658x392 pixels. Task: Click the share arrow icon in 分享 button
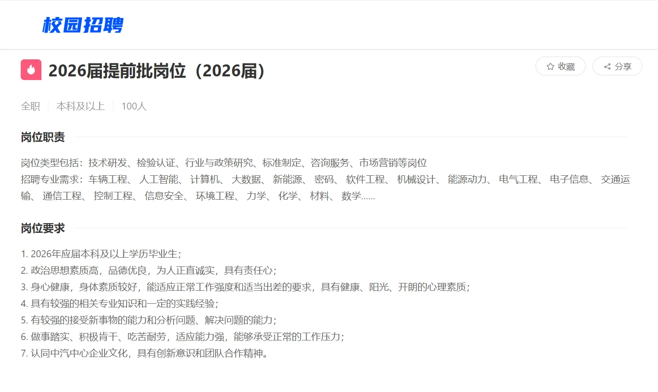(x=607, y=66)
